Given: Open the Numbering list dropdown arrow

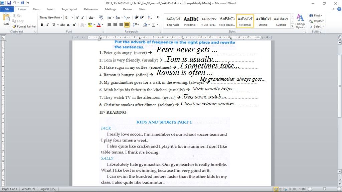Looking at the screenshot, I should (x=122, y=17).
